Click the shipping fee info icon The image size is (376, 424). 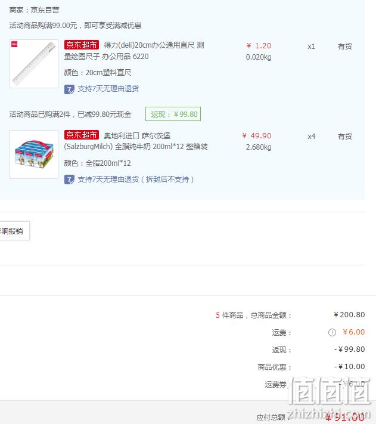[x=332, y=332]
